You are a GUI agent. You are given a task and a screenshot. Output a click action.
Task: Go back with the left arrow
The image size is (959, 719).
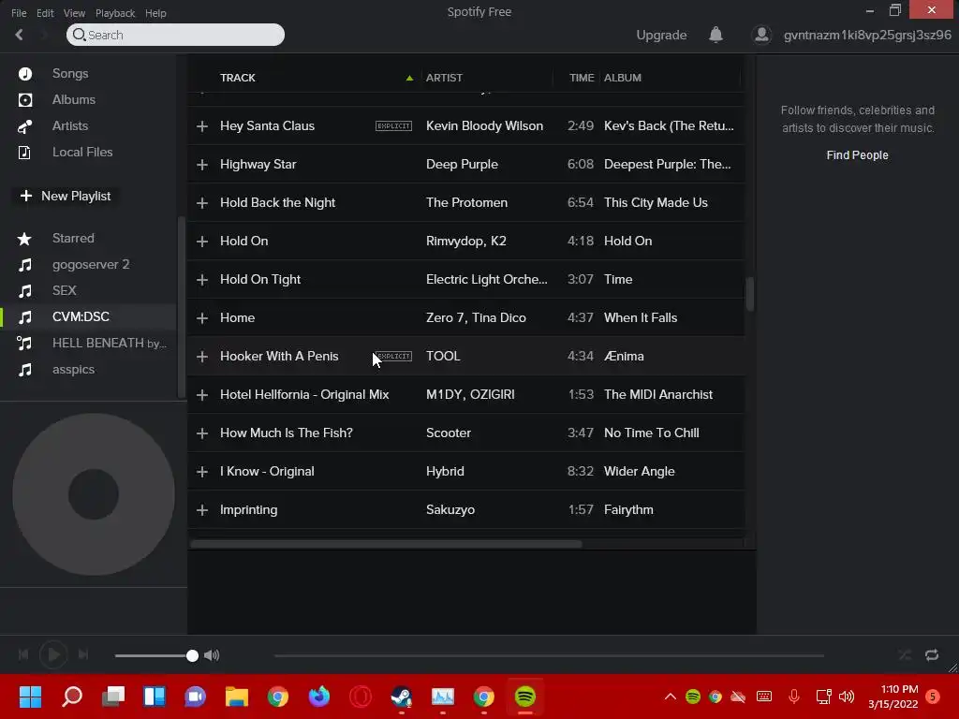[20, 35]
